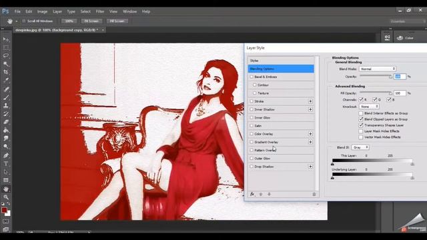The width and height of the screenshot is (427, 240).
Task: Enable Scroll All Windows checkbox
Action: click(24, 21)
